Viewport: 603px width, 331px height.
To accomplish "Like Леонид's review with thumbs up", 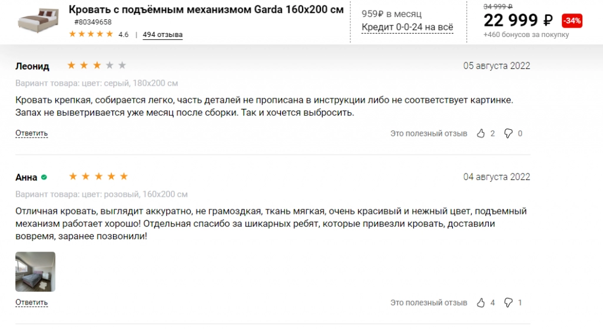I will 481,133.
